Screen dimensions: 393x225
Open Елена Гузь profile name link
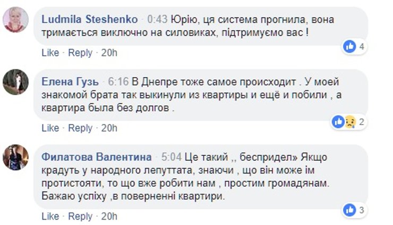pos(70,82)
